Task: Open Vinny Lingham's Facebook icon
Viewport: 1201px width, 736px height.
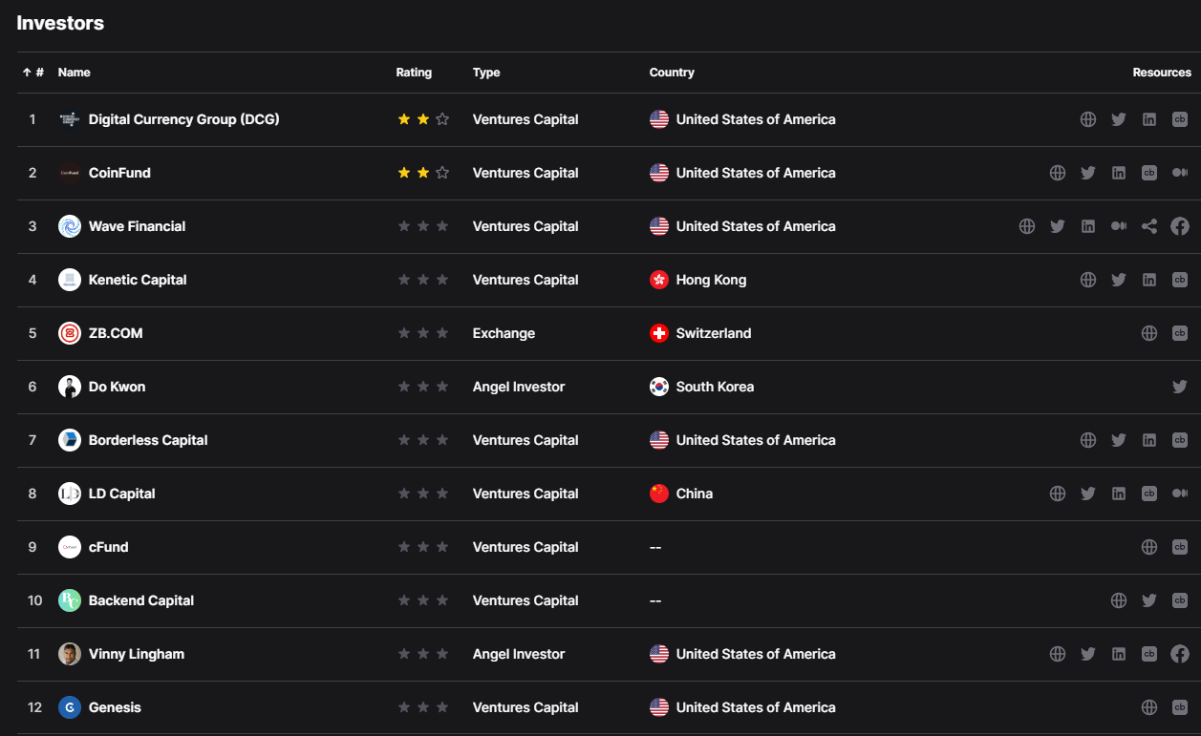Action: [1180, 654]
